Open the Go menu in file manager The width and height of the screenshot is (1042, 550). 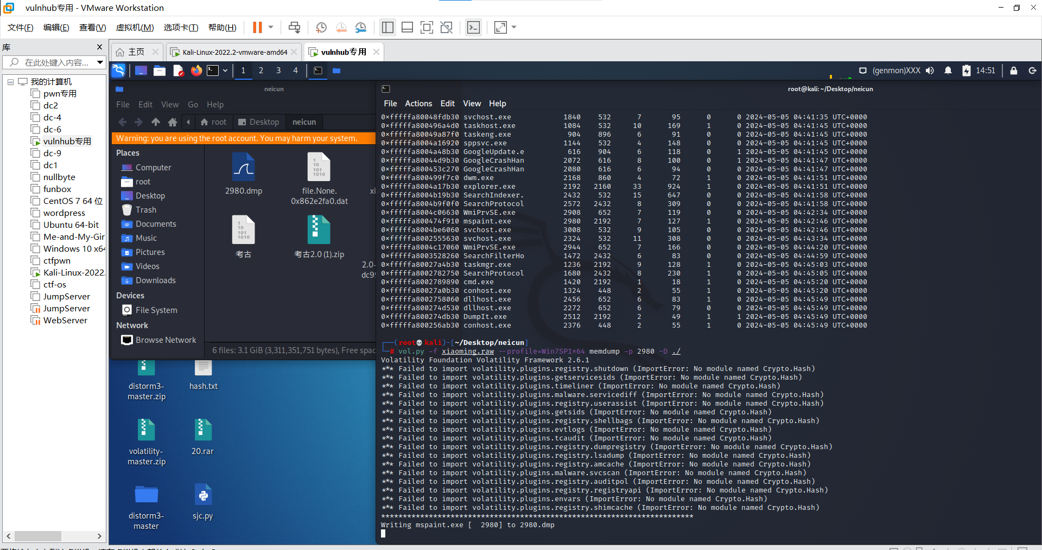pyautogui.click(x=193, y=105)
